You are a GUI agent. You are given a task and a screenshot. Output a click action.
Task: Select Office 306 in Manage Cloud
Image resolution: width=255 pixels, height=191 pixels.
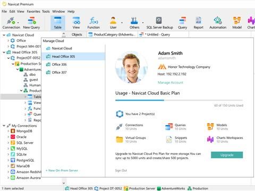coord(73,64)
